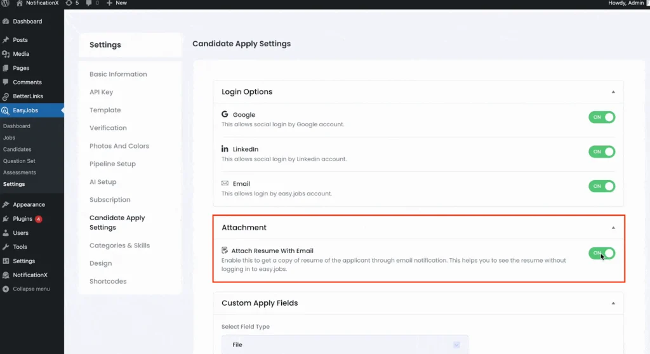The image size is (650, 354).
Task: Click the NotificationX home icon in admin bar
Action: [20, 3]
